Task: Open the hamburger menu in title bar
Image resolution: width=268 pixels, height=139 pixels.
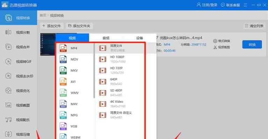Action: coord(245,5)
